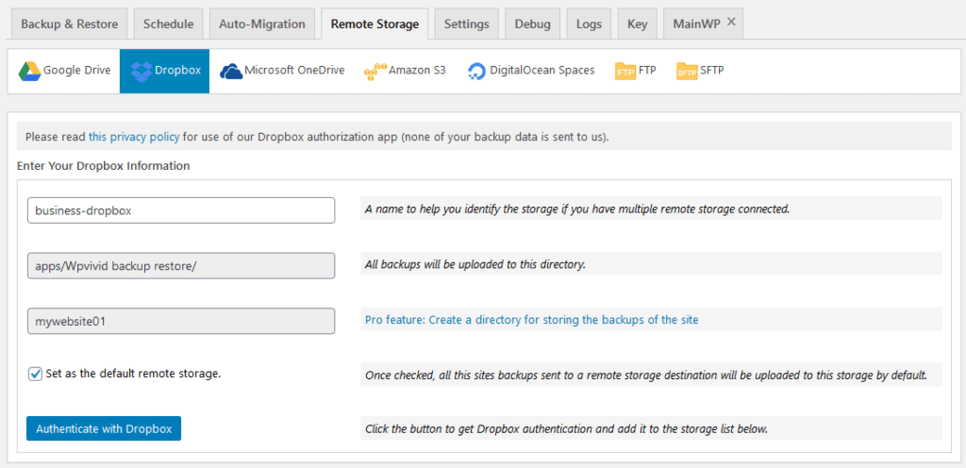Click the Dropbox logo icon

(142, 72)
